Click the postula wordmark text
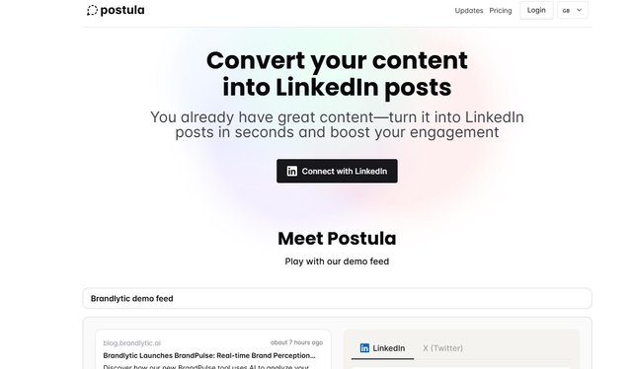This screenshot has width=632, height=369. 122,10
